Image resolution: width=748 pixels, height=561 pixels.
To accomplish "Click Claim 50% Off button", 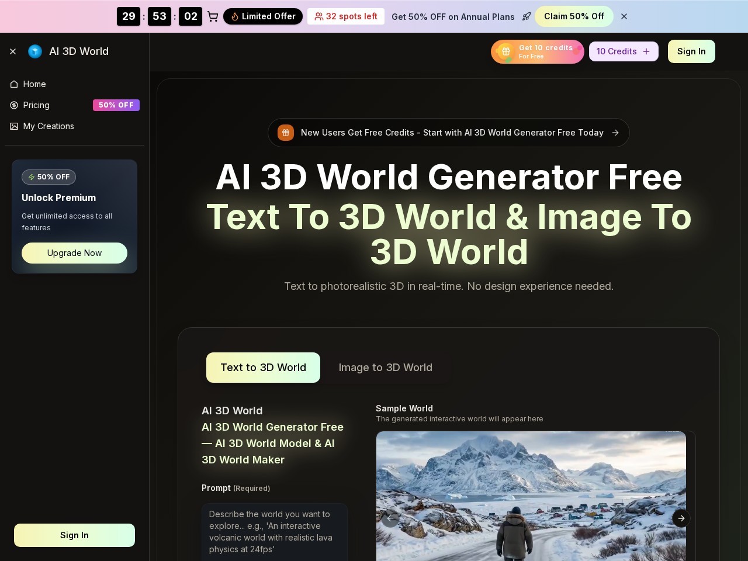I will click(x=574, y=16).
